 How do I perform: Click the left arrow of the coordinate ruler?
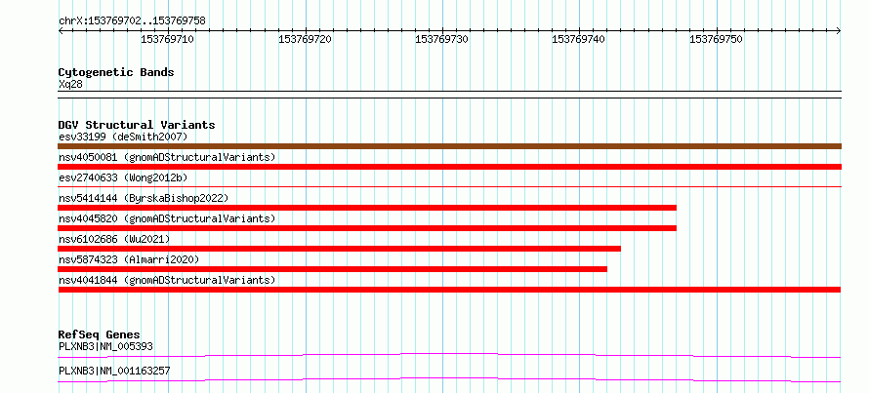pyautogui.click(x=61, y=30)
